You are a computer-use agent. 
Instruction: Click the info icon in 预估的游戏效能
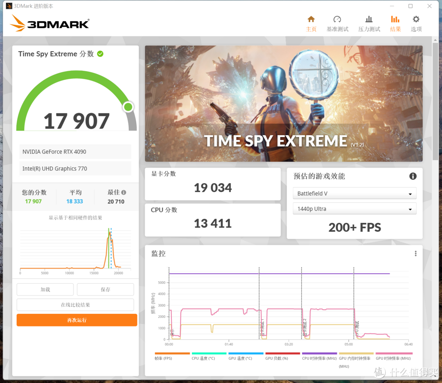click(413, 176)
